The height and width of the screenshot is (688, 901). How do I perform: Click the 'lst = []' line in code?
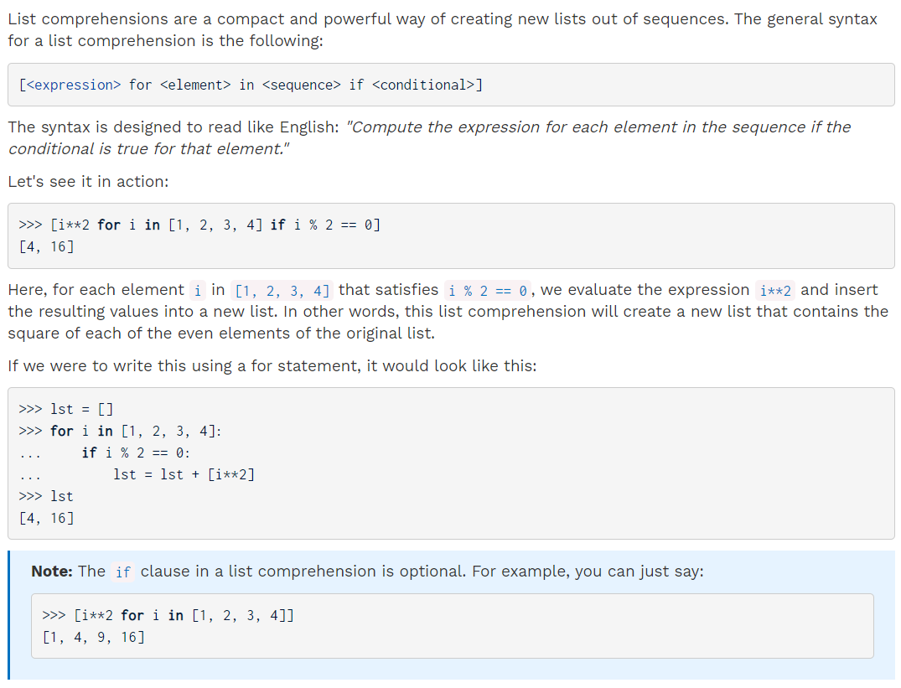(x=66, y=409)
